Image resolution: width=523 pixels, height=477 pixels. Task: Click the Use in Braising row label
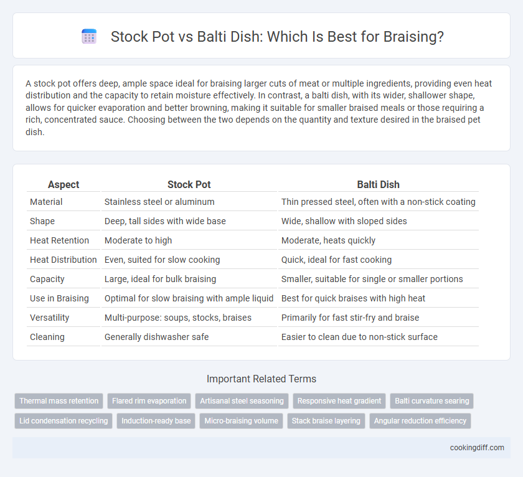59,298
